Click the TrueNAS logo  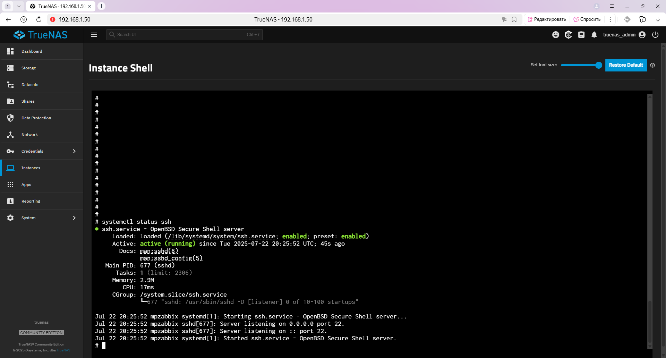[41, 35]
